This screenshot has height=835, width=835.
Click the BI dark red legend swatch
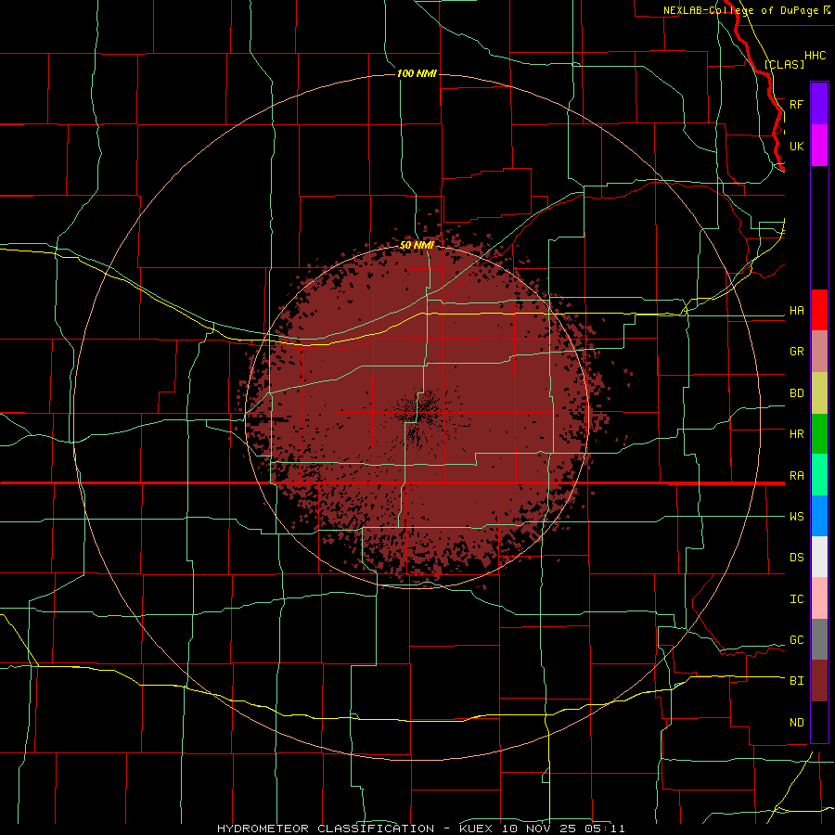pos(819,681)
